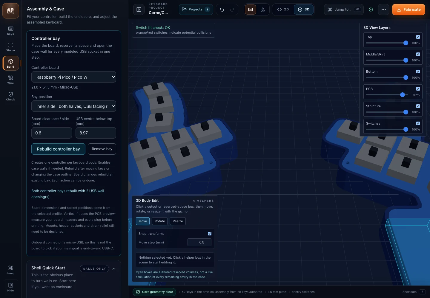Collapse the Shell Quick Start section
430x298 pixels.
pos(114,269)
